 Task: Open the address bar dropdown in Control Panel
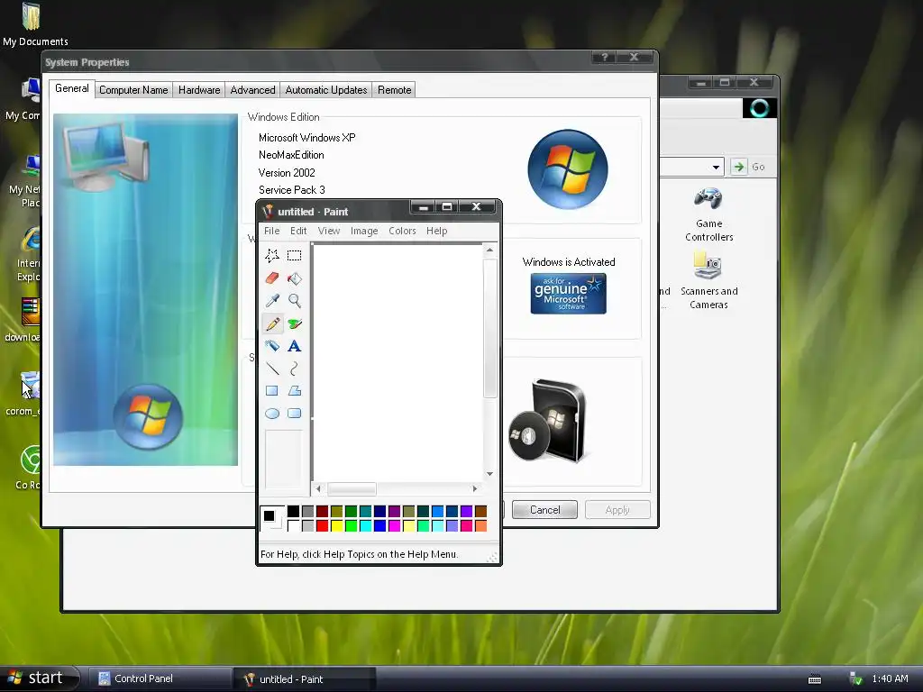tap(716, 167)
